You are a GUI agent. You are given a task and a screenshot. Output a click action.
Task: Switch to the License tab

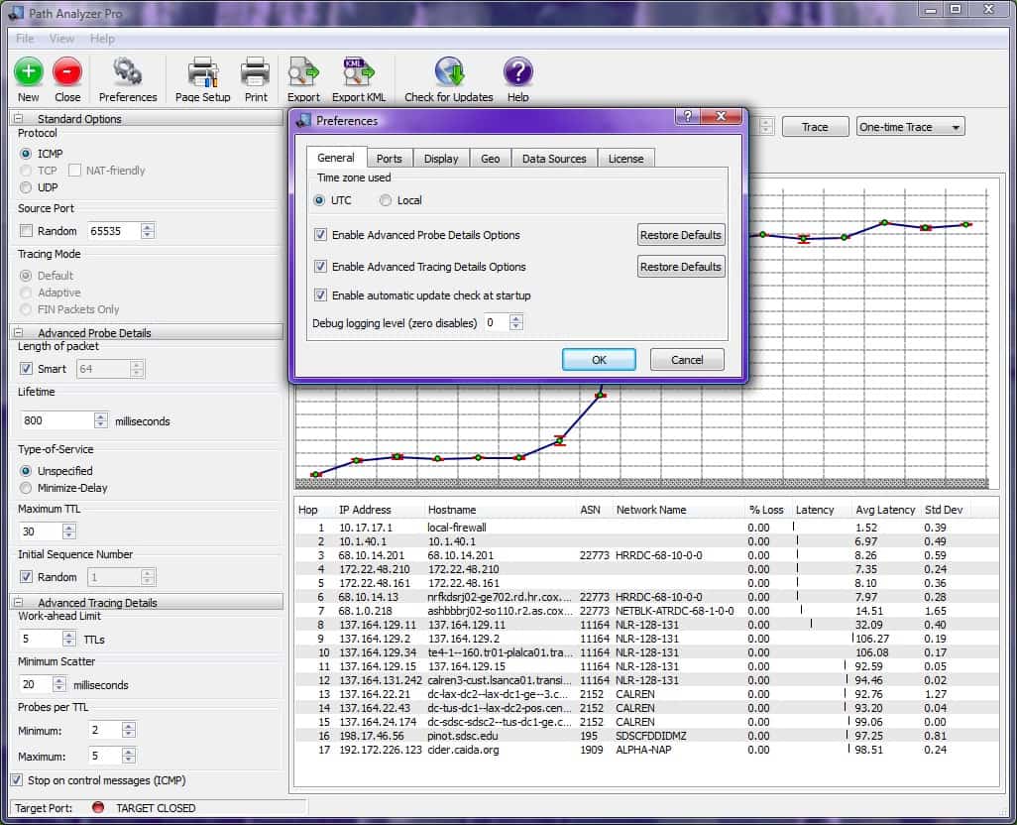pos(625,159)
